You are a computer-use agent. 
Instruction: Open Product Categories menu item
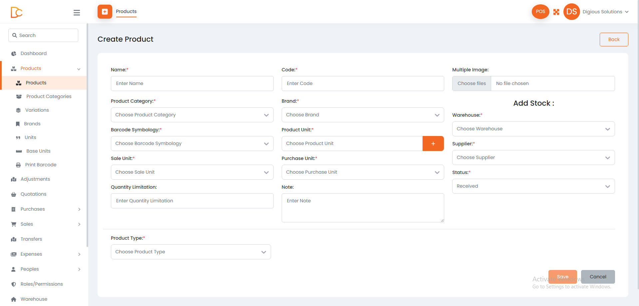coord(49,96)
